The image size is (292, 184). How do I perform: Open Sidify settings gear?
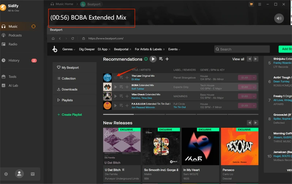coord(6,174)
